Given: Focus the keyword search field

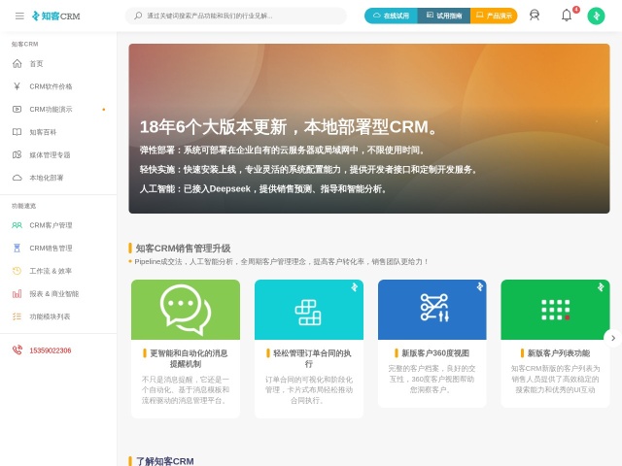Looking at the screenshot, I should pos(236,16).
